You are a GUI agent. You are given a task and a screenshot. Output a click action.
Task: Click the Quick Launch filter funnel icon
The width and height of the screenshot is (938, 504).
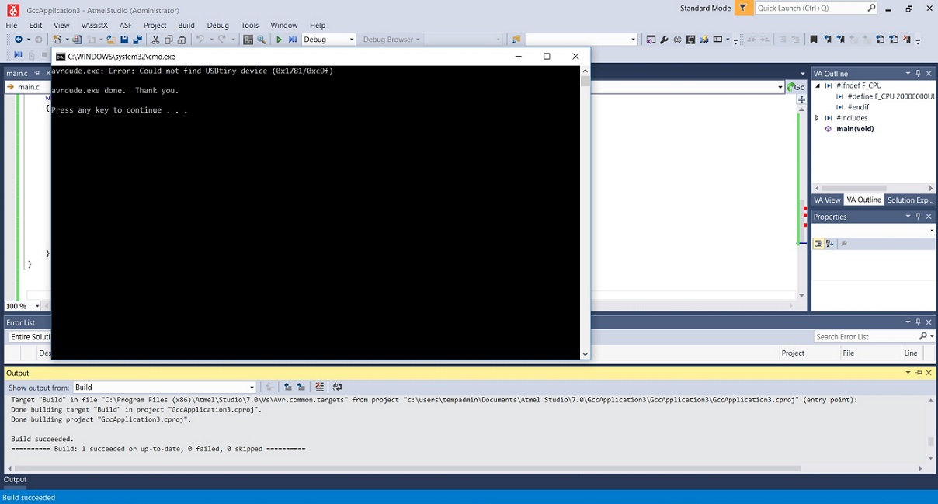coord(743,9)
